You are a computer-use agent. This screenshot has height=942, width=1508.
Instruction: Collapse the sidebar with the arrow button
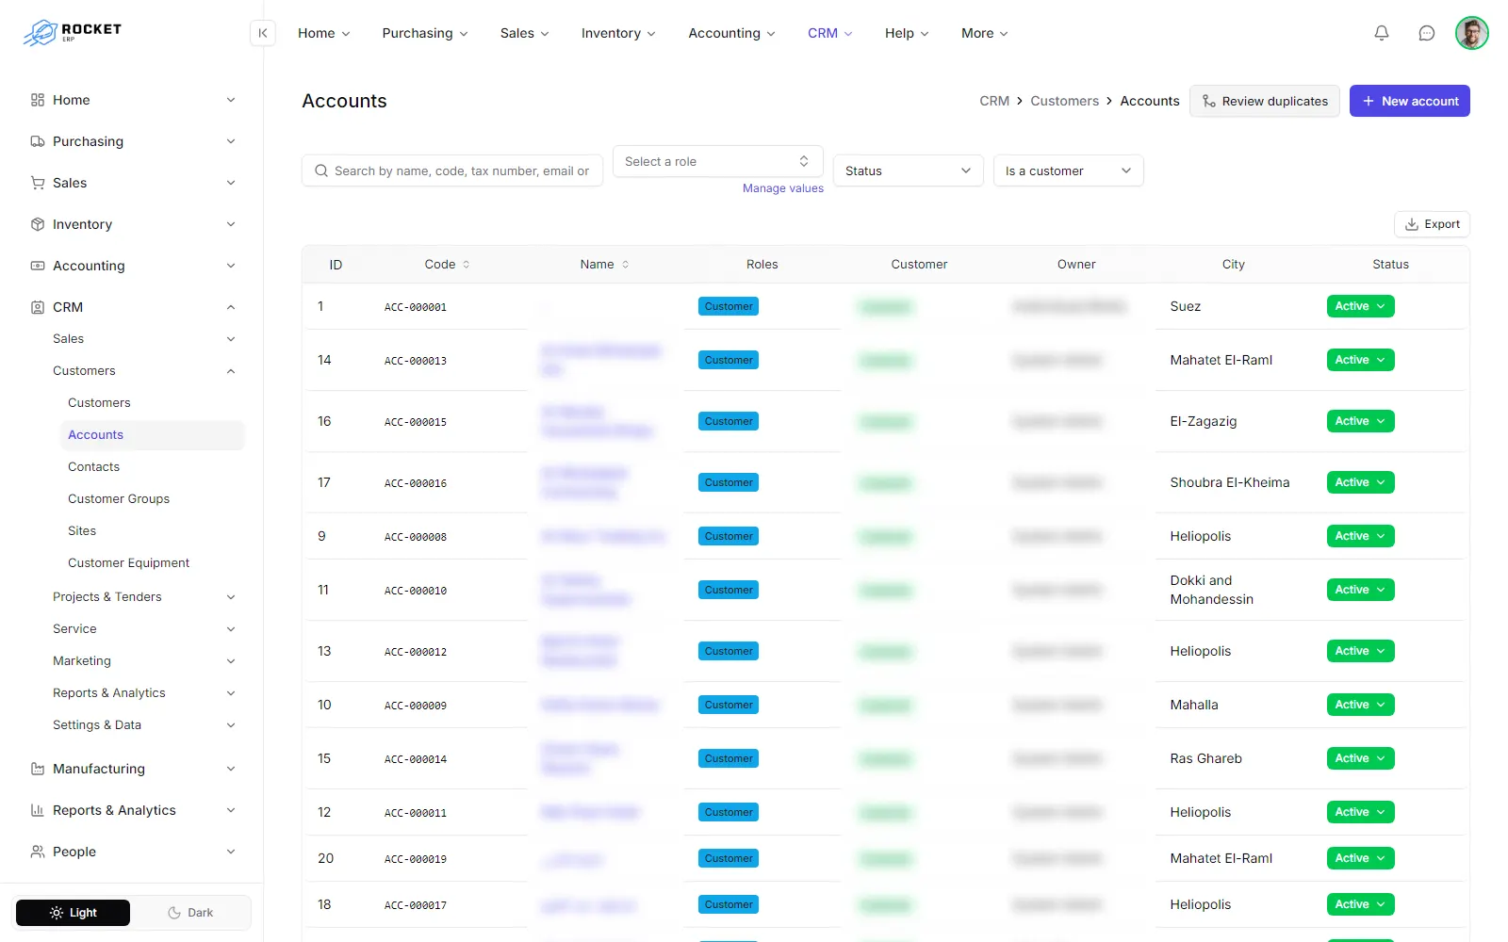click(x=263, y=33)
